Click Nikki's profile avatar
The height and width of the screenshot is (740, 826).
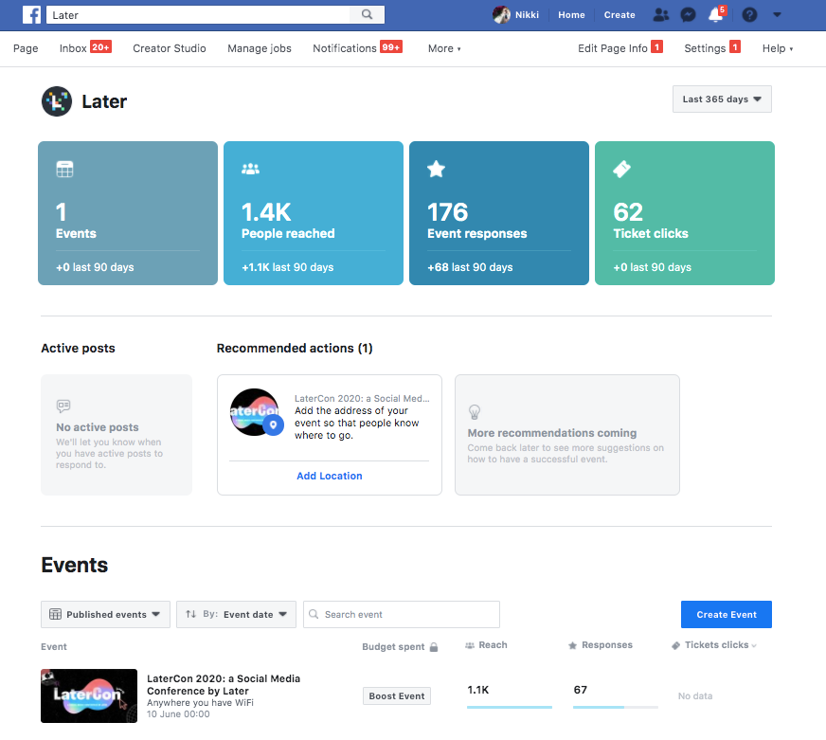pyautogui.click(x=501, y=15)
